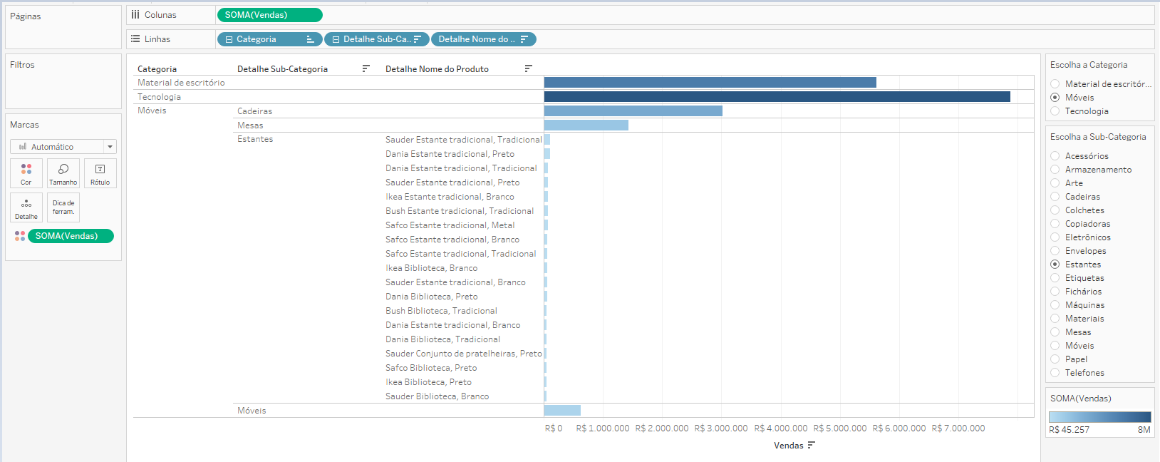Select Acessórios sub-category radio
The height and width of the screenshot is (462, 1160).
[x=1055, y=156]
